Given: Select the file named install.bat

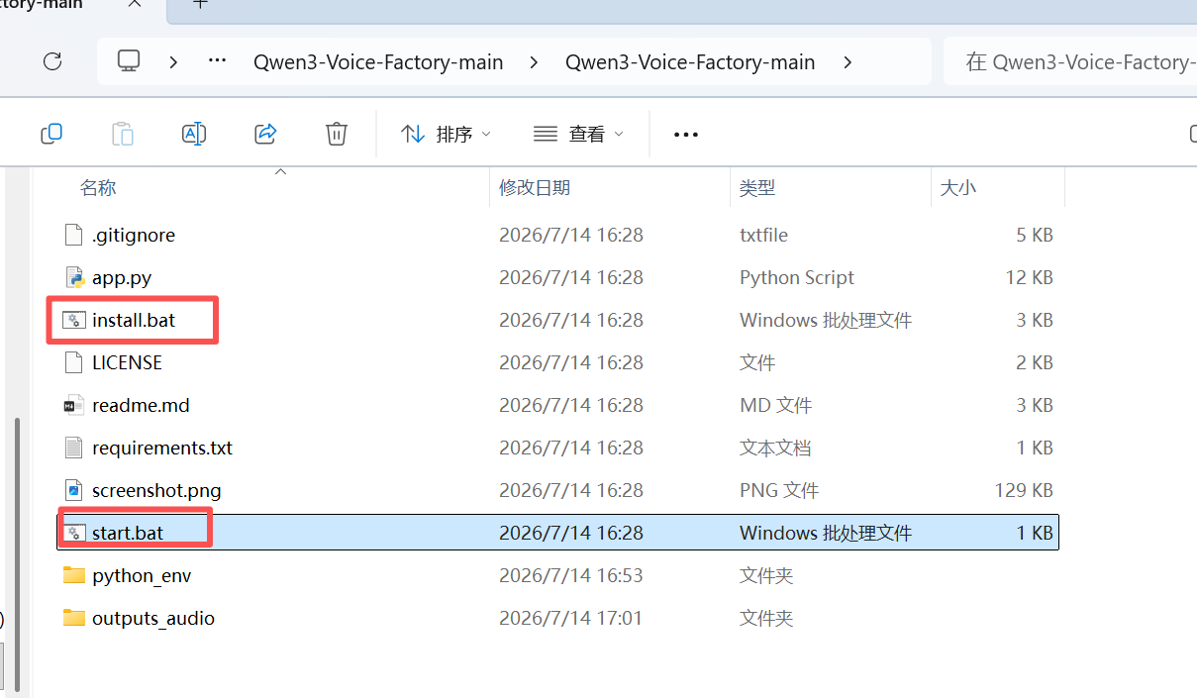Looking at the screenshot, I should point(134,320).
